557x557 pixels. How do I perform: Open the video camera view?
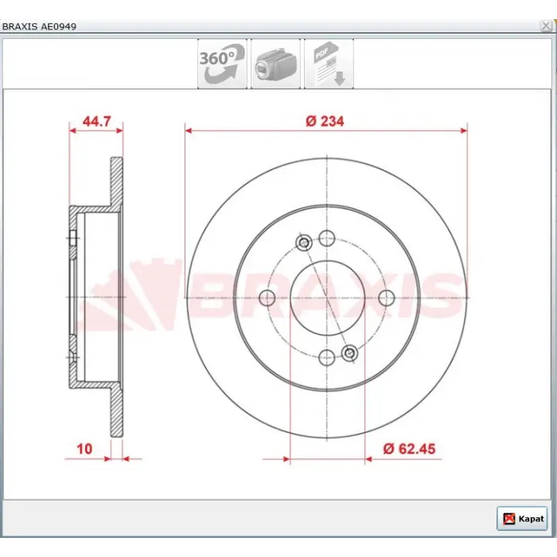pyautogui.click(x=275, y=64)
